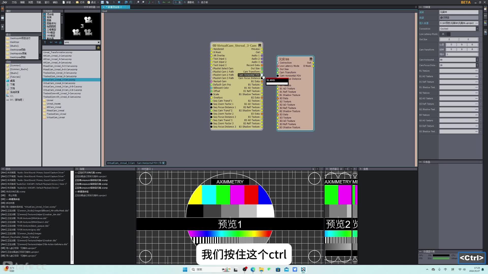The width and height of the screenshot is (488, 274).
Task: Toggle the 图像 document type checkbox
Action: 44,21
